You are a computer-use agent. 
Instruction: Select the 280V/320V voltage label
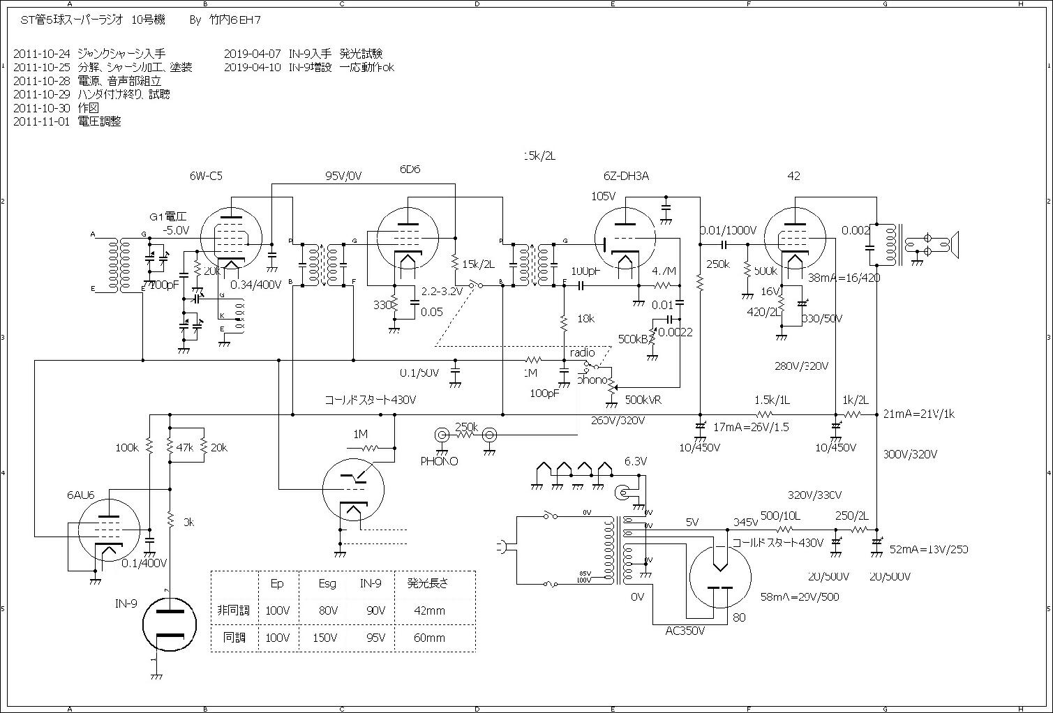[x=802, y=366]
